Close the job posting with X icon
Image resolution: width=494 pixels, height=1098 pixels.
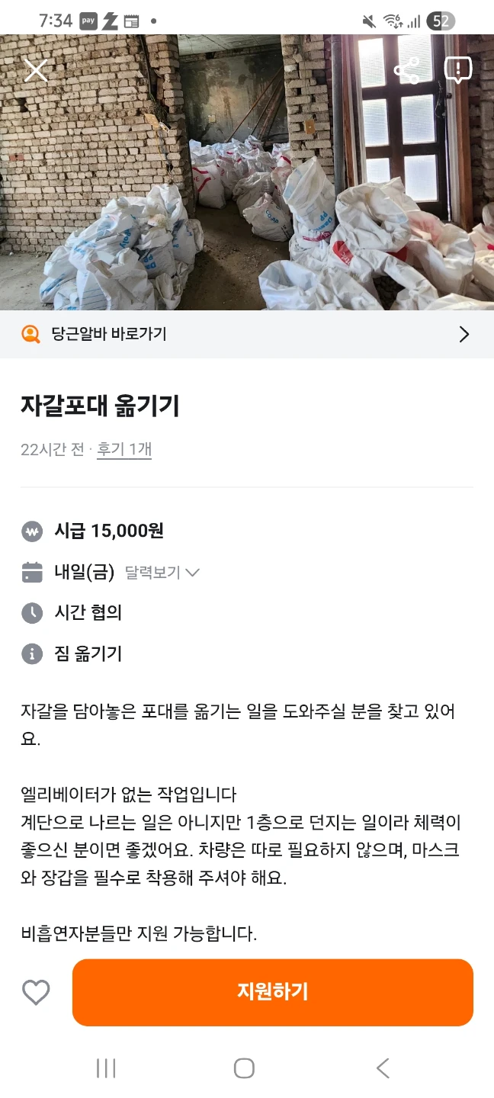pos(36,71)
